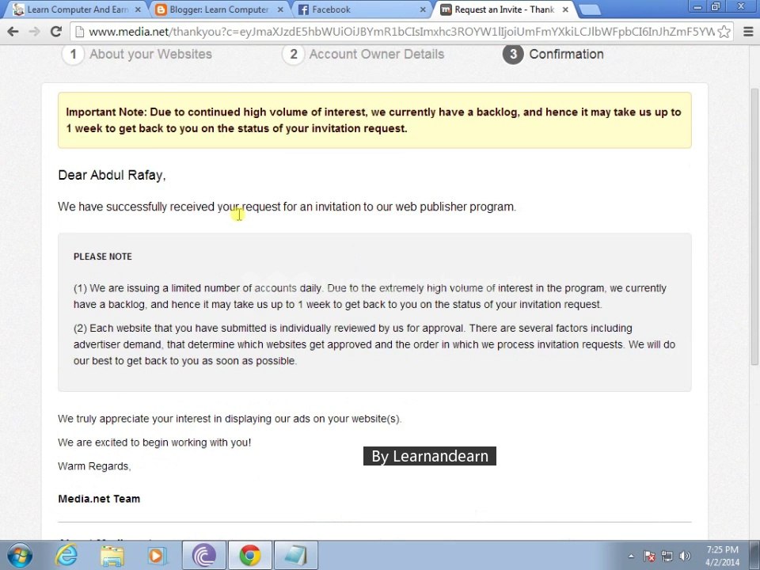
Task: Click step 1 About your Websites
Action: 137,54
